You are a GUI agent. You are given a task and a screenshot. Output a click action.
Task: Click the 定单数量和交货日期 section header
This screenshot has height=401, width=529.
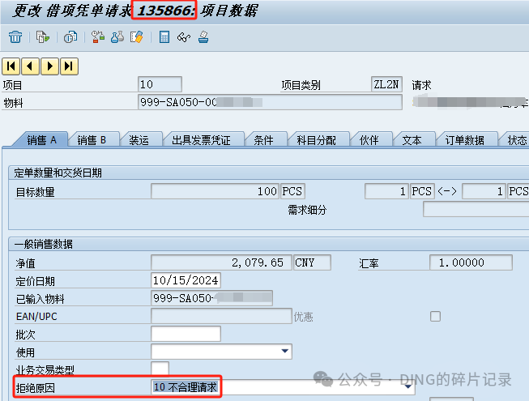point(58,173)
